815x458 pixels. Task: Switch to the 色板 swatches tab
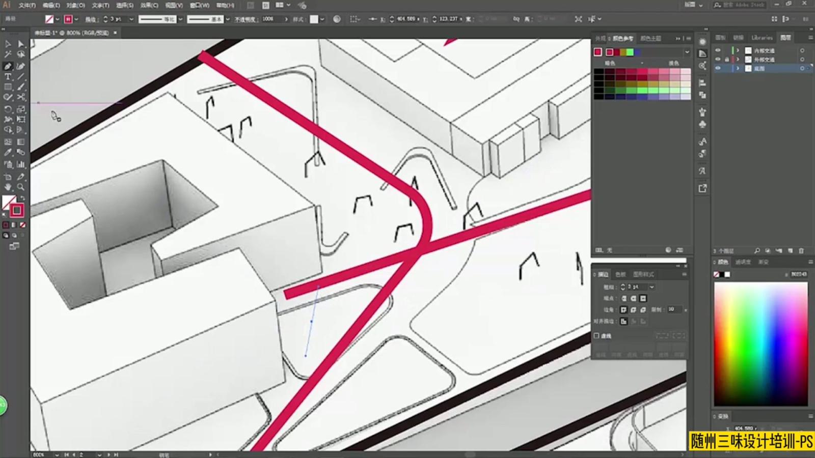[620, 274]
